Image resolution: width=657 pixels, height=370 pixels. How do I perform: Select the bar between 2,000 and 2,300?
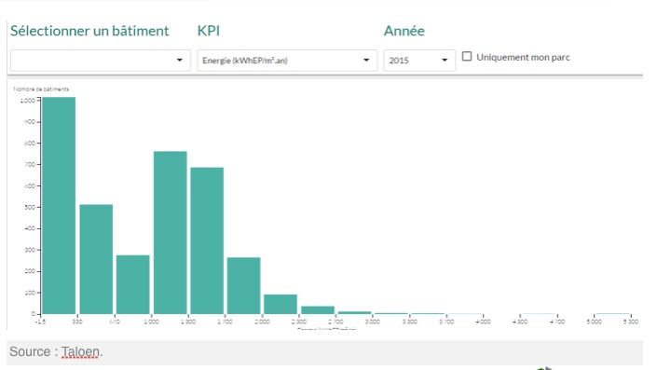[281, 304]
